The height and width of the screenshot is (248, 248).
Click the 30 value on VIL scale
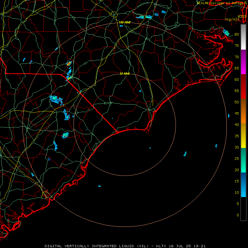237,147
